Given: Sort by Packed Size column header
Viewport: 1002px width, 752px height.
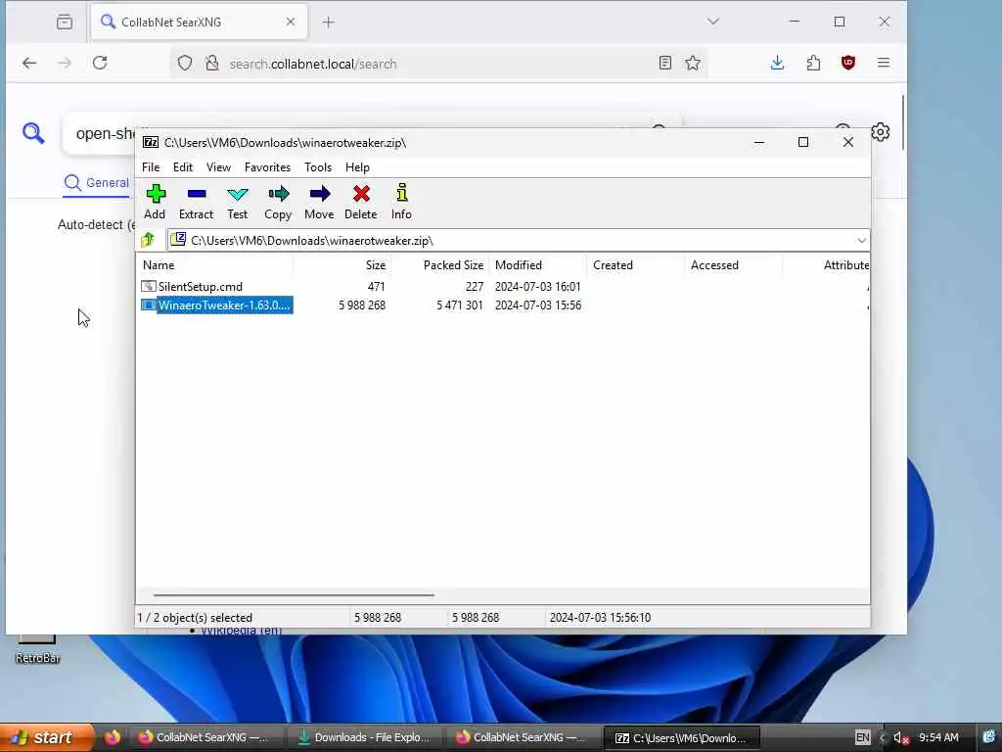Looking at the screenshot, I should (440, 264).
